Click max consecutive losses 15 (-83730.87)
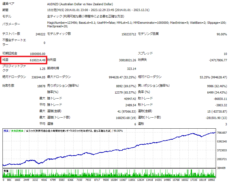Viewport: 229px width, 183px height. [217, 112]
